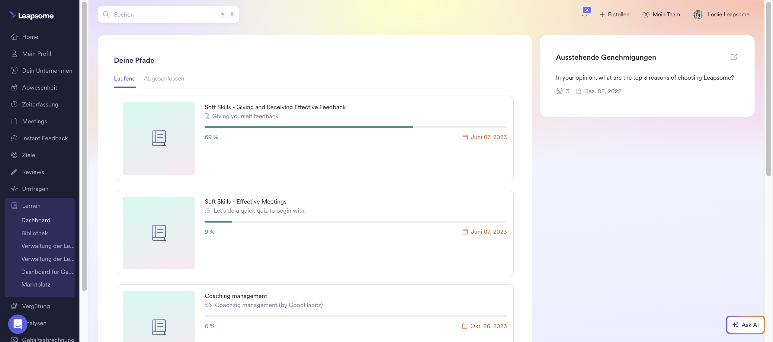
Task: Open the Soft Skills - Effective Meetings thumbnail
Action: click(x=159, y=233)
